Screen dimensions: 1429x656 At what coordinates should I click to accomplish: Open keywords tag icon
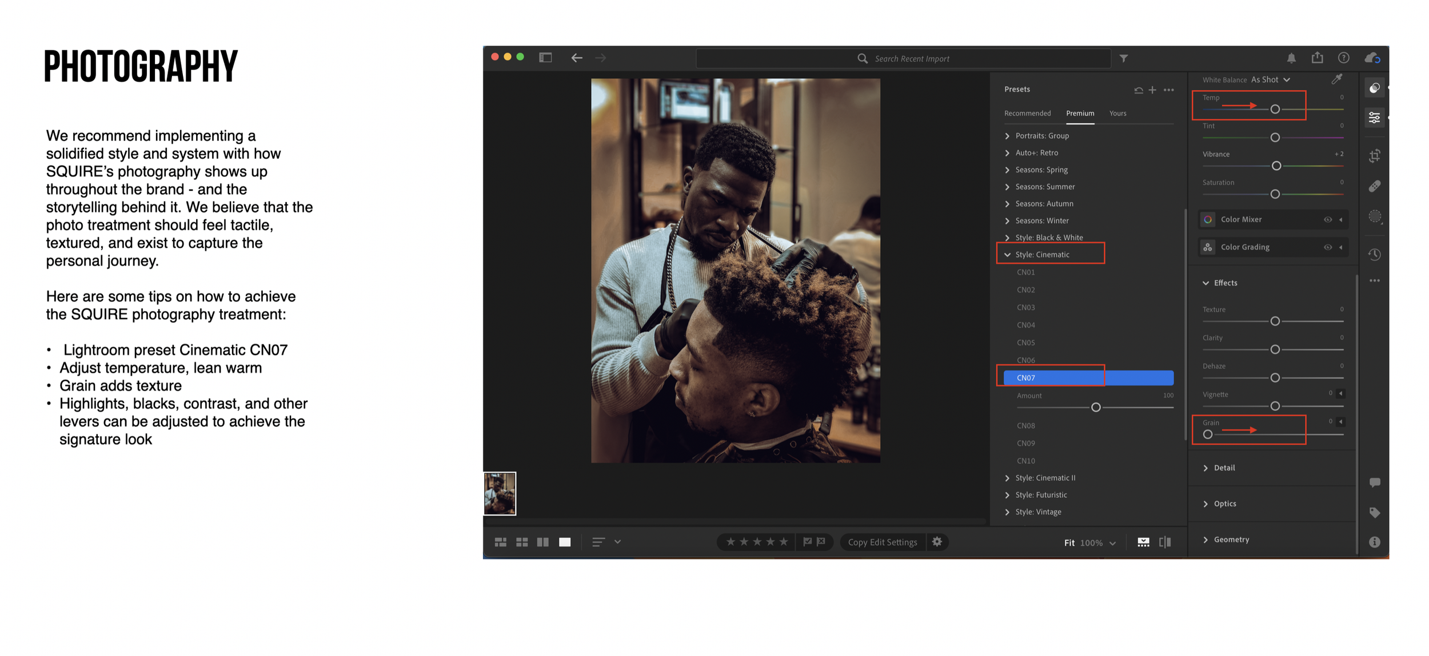coord(1375,513)
